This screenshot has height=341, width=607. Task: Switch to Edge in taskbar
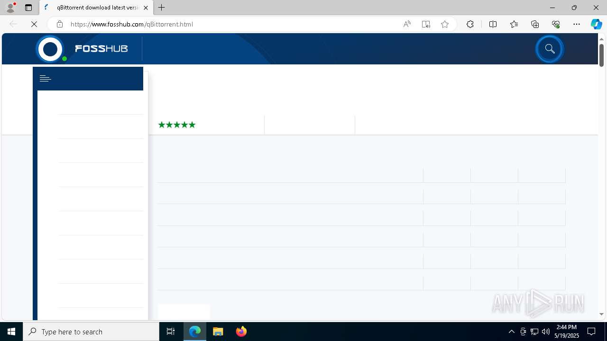pos(195,332)
